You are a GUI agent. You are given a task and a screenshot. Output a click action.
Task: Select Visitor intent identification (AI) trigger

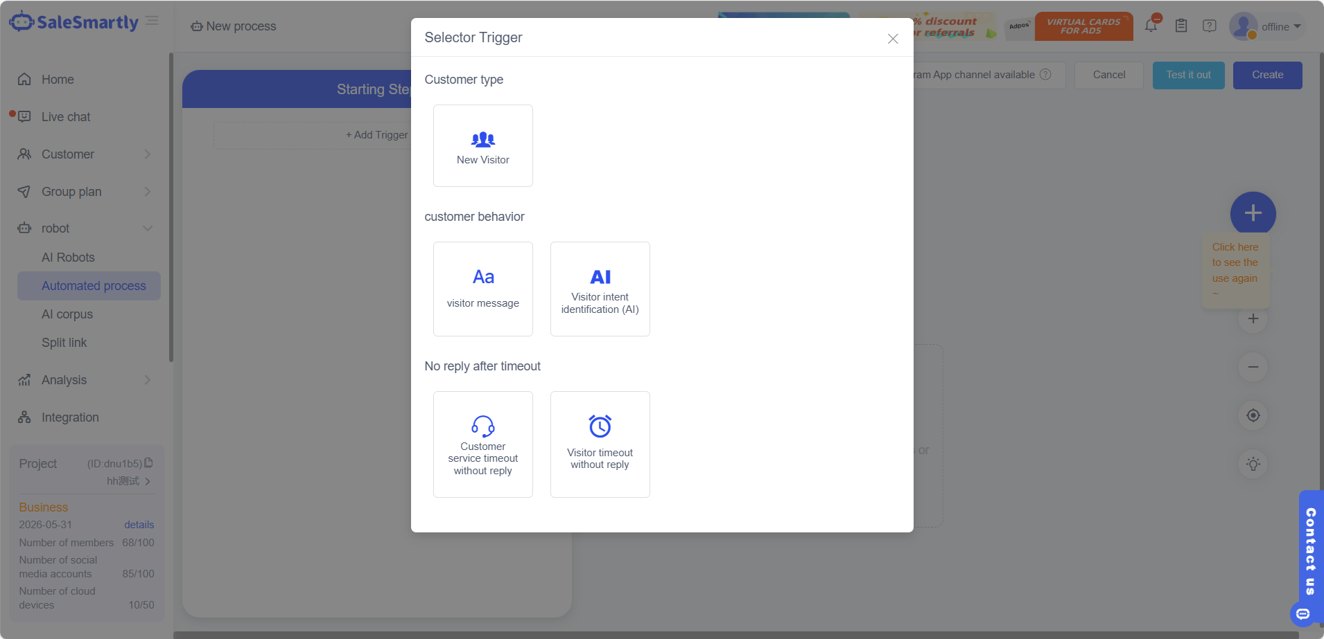coord(600,289)
